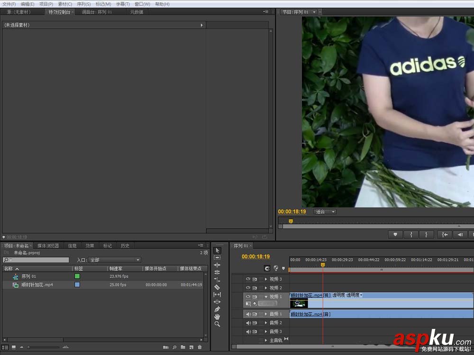Select the Rate Stretch tool
Screen dimensions: 474x355
coord(217,280)
